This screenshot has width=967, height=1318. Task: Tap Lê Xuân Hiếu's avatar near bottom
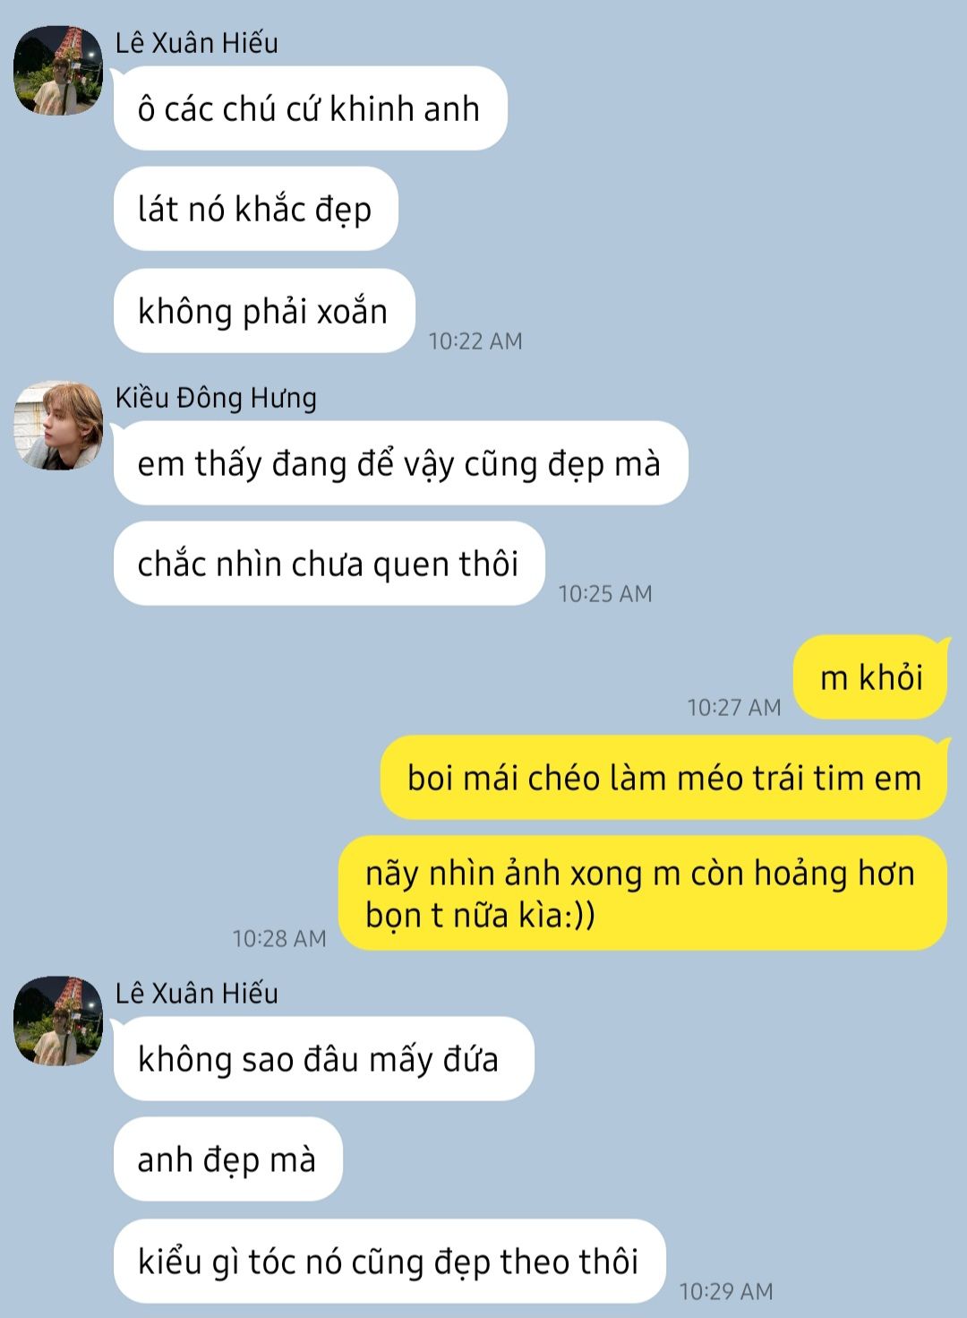coord(58,1021)
